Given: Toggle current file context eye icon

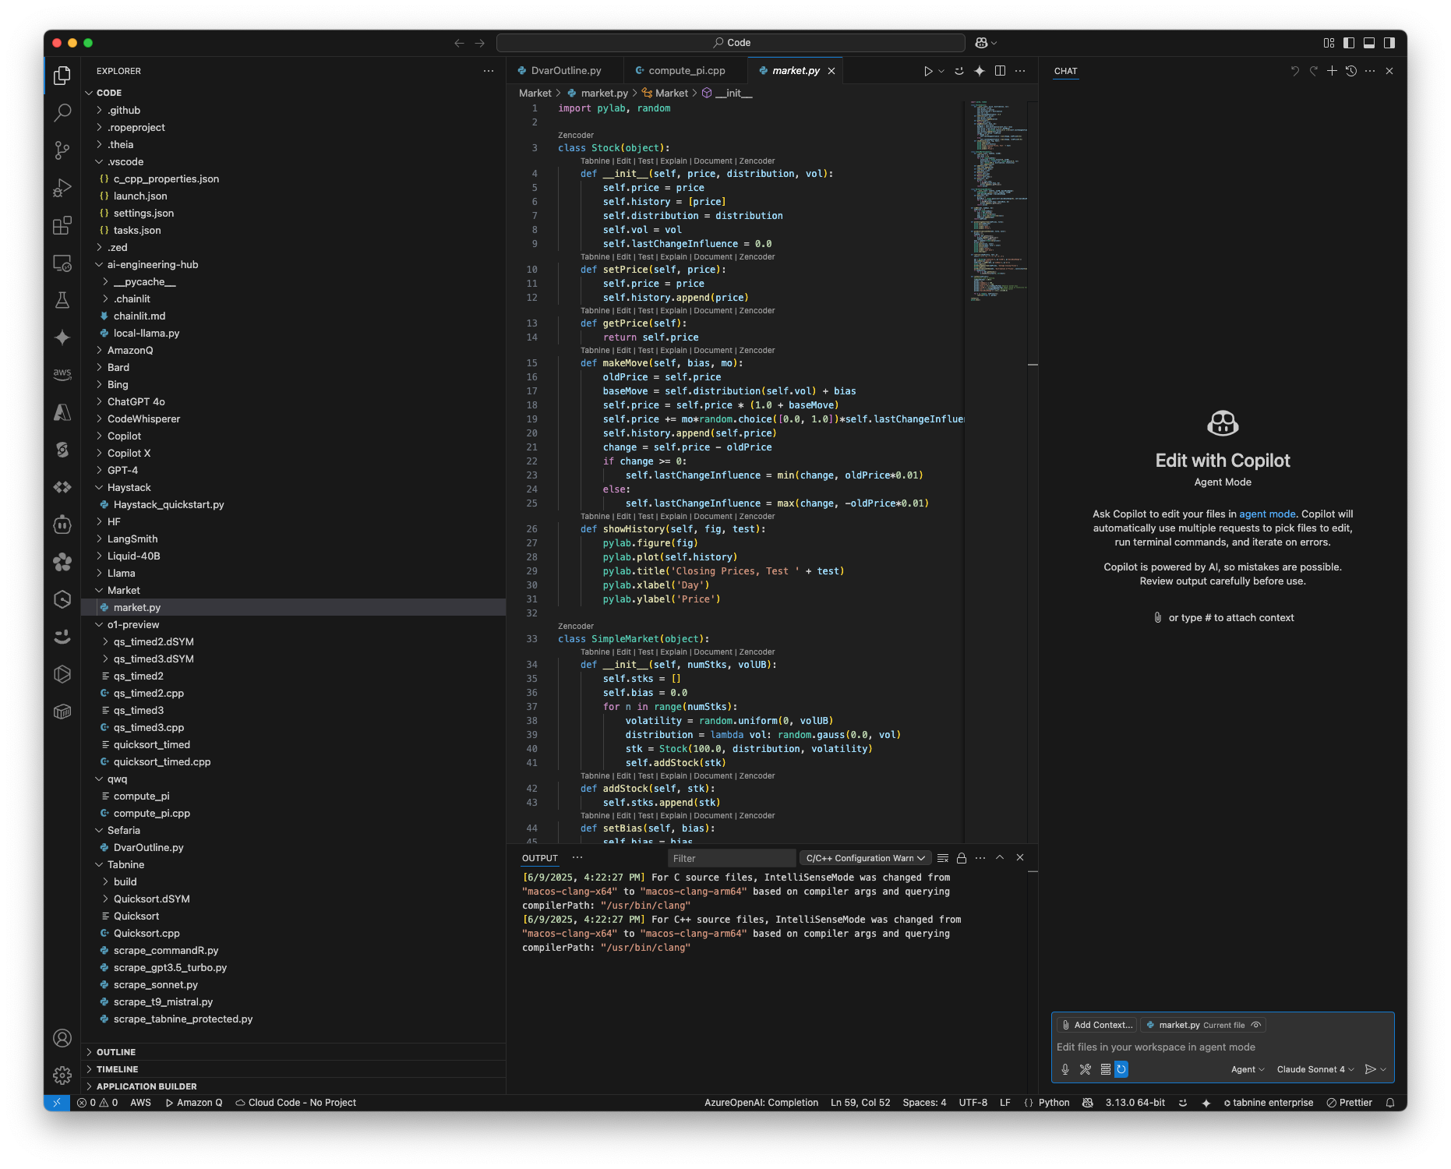Looking at the screenshot, I should click(1255, 1025).
